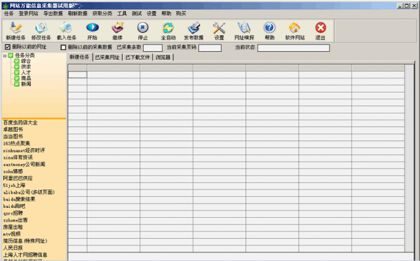Viewport: 420px width, 261px height.
Task: Click the red 退出 (Exit) toolbar icon
Action: point(320,28)
